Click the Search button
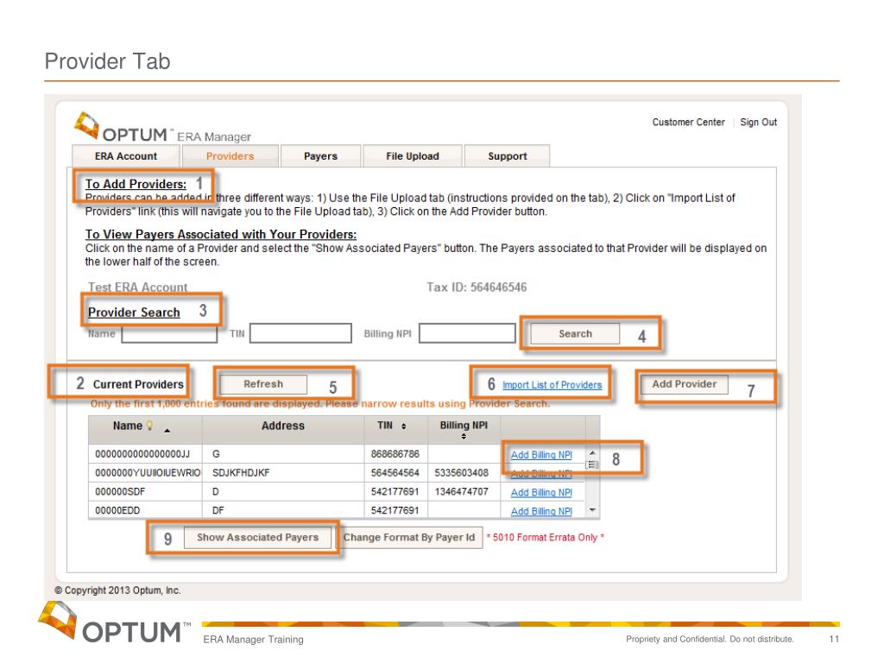 tap(575, 334)
